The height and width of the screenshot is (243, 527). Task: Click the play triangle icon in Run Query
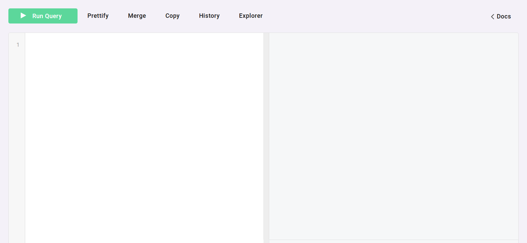[x=23, y=15]
